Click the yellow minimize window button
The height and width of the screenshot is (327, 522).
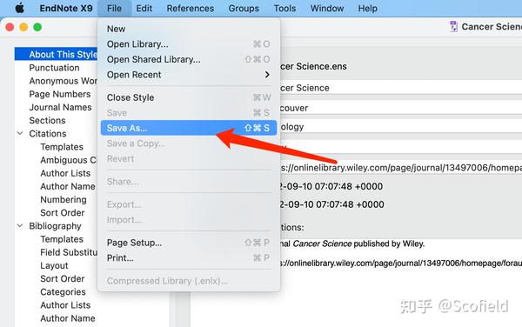23,27
